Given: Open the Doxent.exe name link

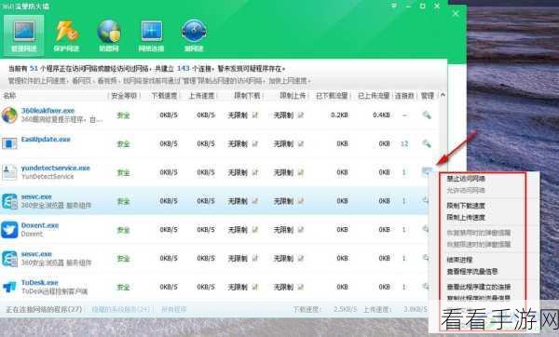Looking at the screenshot, I should point(40,225).
